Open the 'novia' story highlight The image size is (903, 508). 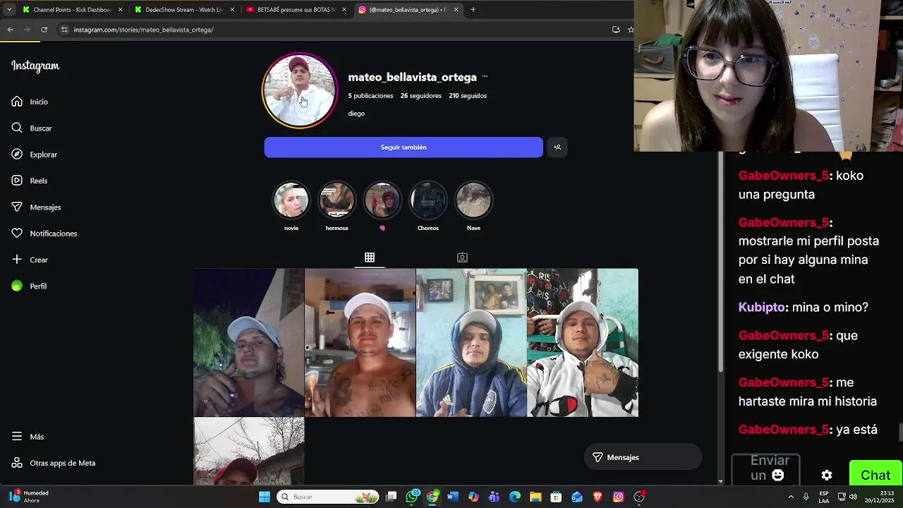coord(291,200)
